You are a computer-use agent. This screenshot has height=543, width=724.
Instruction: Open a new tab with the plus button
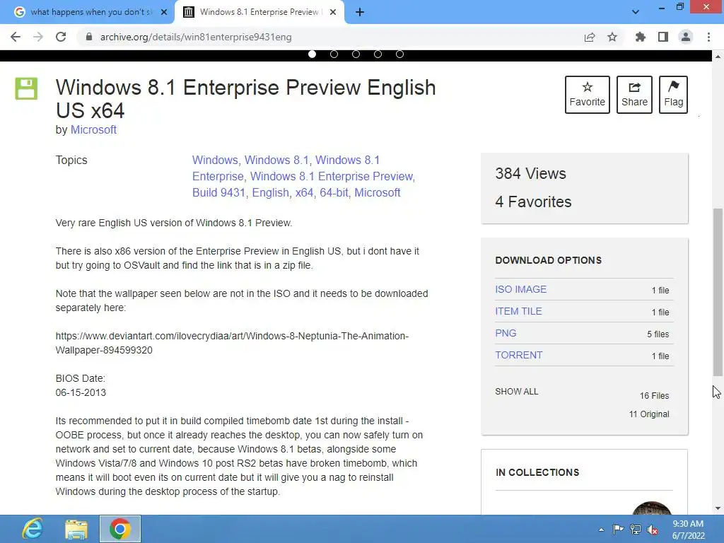coord(360,13)
